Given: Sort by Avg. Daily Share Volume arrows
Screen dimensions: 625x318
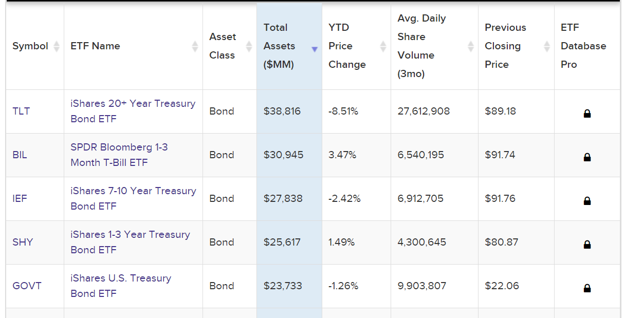Looking at the screenshot, I should click(x=471, y=46).
